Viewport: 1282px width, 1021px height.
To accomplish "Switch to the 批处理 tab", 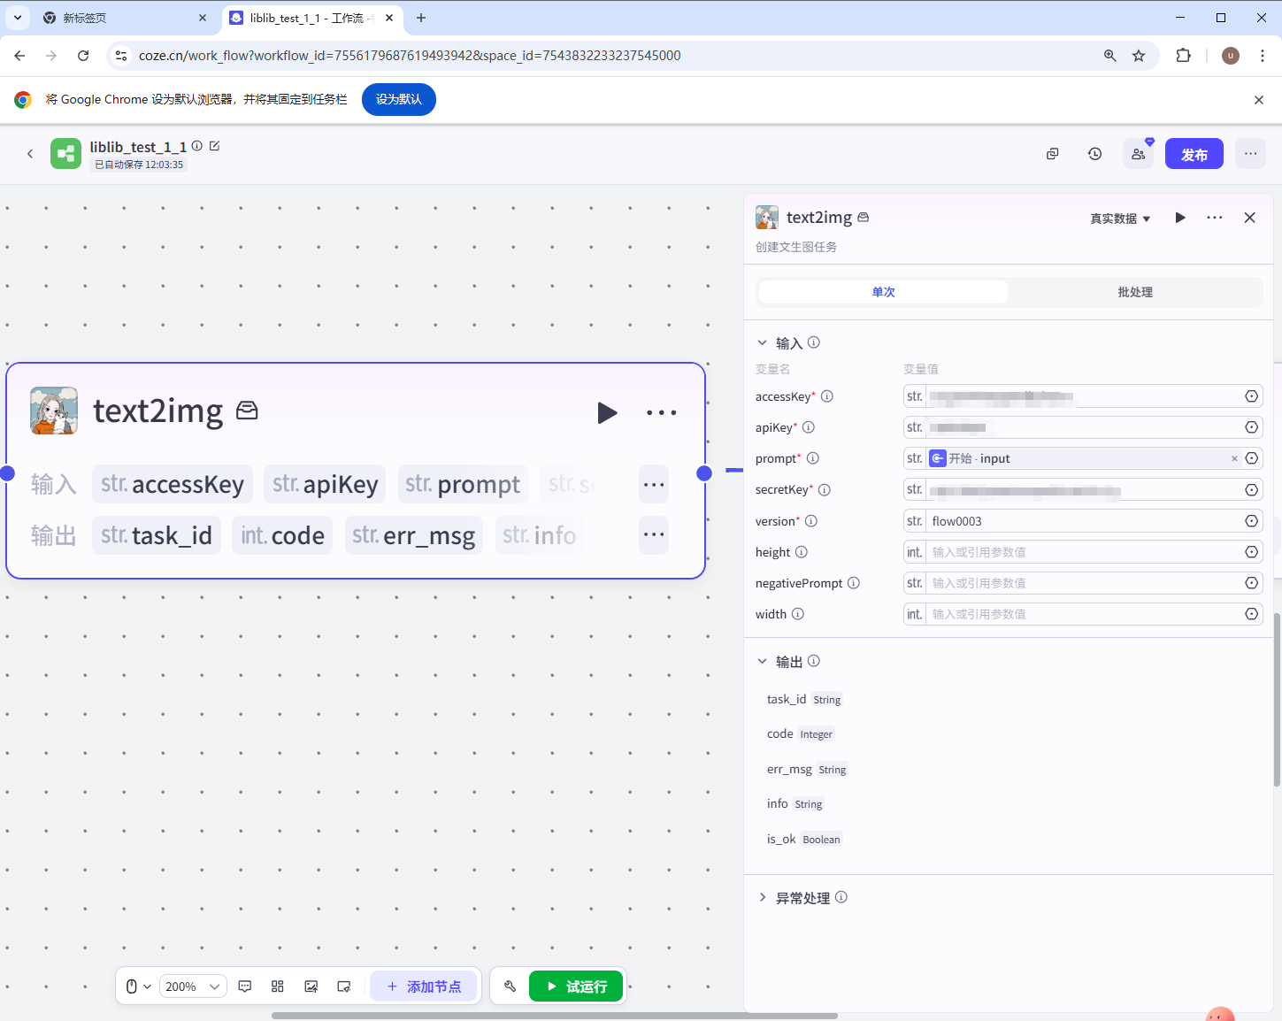I will [1134, 292].
